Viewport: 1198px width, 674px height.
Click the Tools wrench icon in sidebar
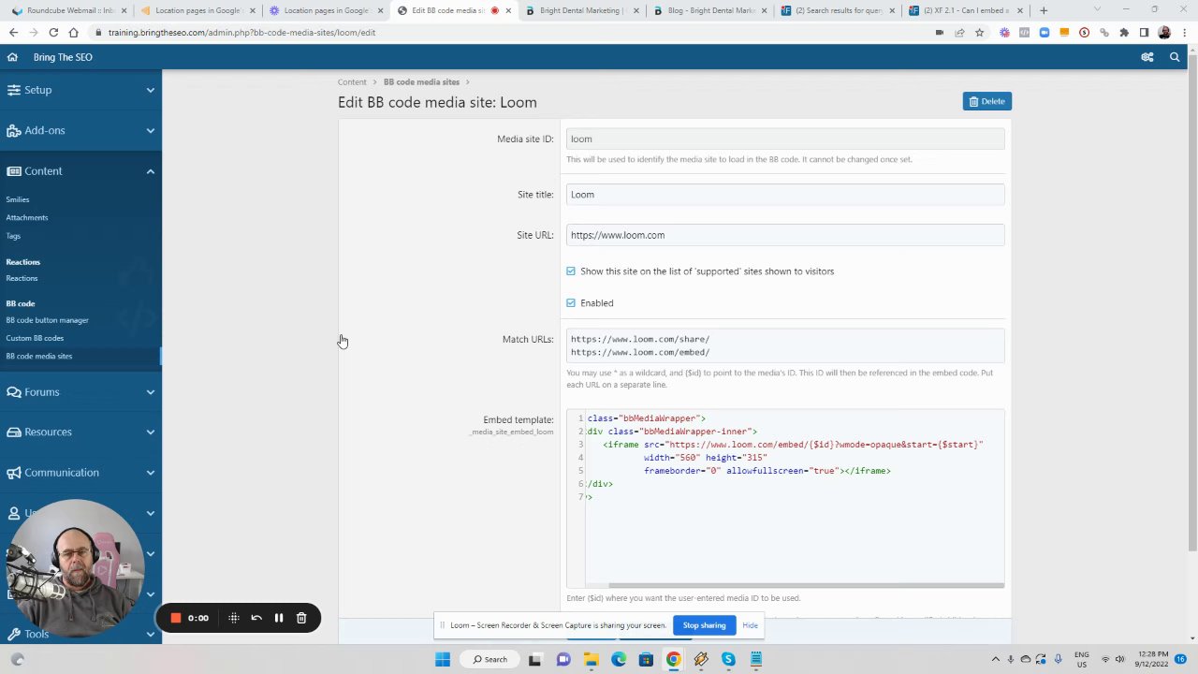point(14,634)
